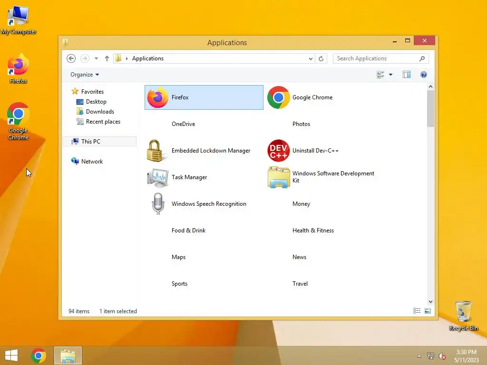This screenshot has height=365, width=487.
Task: Open Desktop in Favorites
Action: point(96,102)
